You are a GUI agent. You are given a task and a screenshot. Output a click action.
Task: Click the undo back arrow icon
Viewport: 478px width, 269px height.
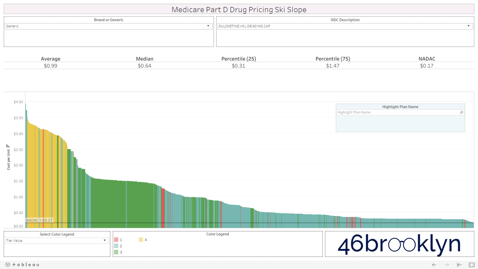pyautogui.click(x=434, y=265)
